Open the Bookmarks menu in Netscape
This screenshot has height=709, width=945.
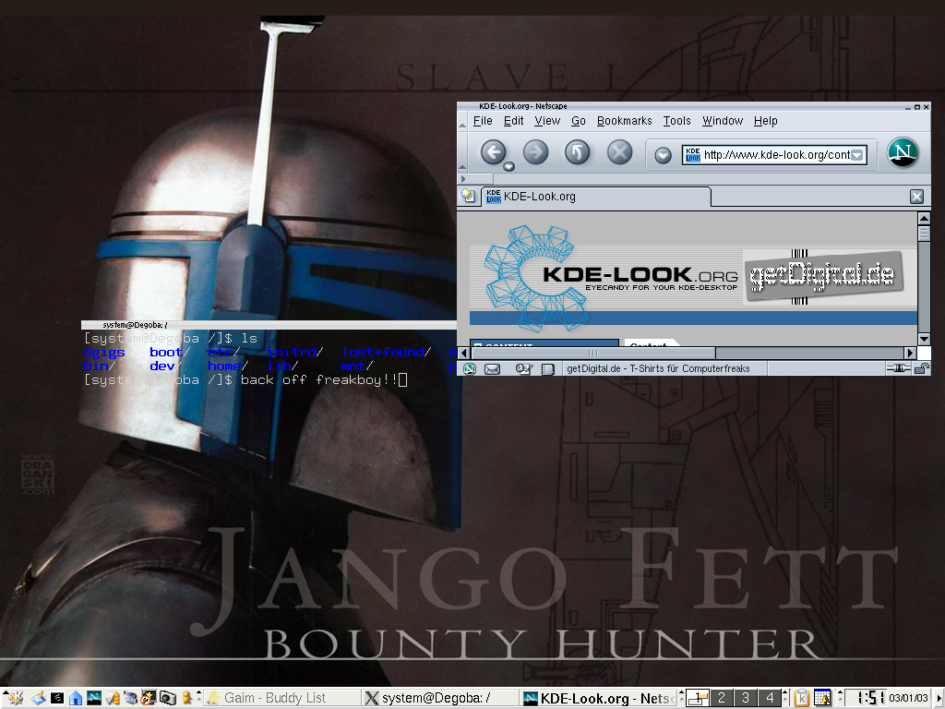tap(625, 121)
